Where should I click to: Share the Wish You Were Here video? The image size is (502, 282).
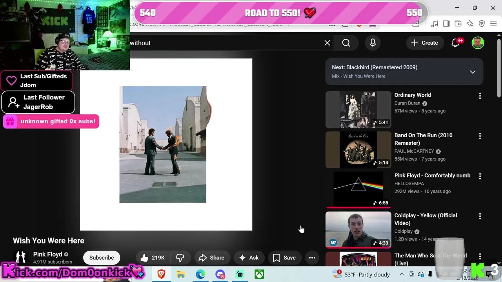(211, 258)
